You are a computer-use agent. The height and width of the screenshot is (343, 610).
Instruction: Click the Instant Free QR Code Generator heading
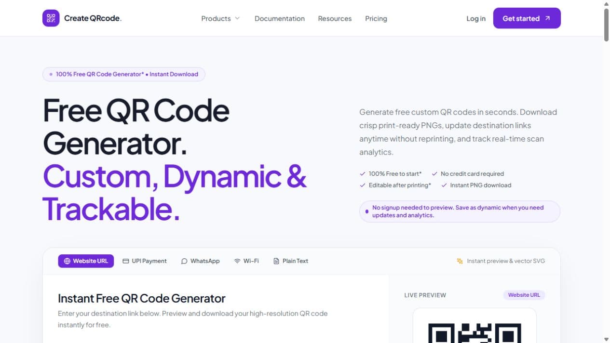pyautogui.click(x=142, y=298)
